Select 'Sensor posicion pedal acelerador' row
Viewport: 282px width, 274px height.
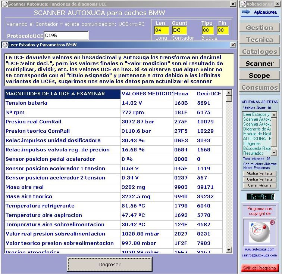pos(113,159)
